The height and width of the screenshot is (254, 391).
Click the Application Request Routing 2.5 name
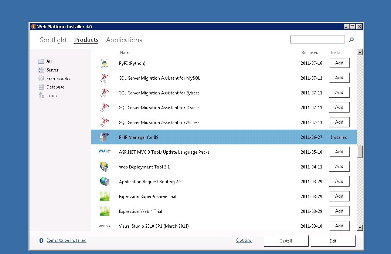pyautogui.click(x=150, y=182)
